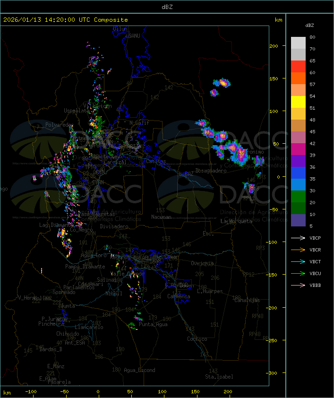334x398 pixels.
Task: Click the green VBCU arrow icon
Action: tap(298, 274)
